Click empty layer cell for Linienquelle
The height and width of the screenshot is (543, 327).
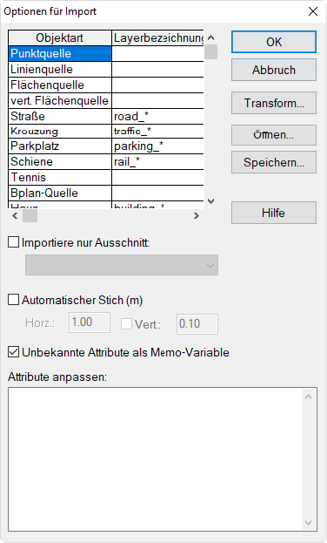[x=158, y=69]
